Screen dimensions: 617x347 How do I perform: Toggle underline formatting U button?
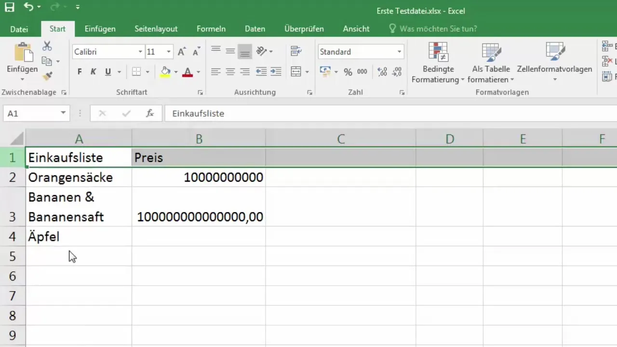tap(108, 72)
